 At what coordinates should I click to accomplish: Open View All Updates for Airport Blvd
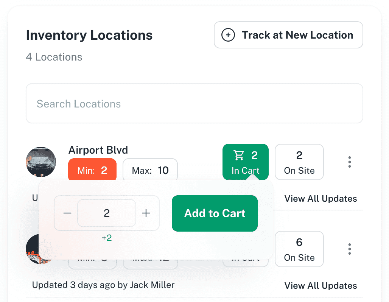(321, 199)
